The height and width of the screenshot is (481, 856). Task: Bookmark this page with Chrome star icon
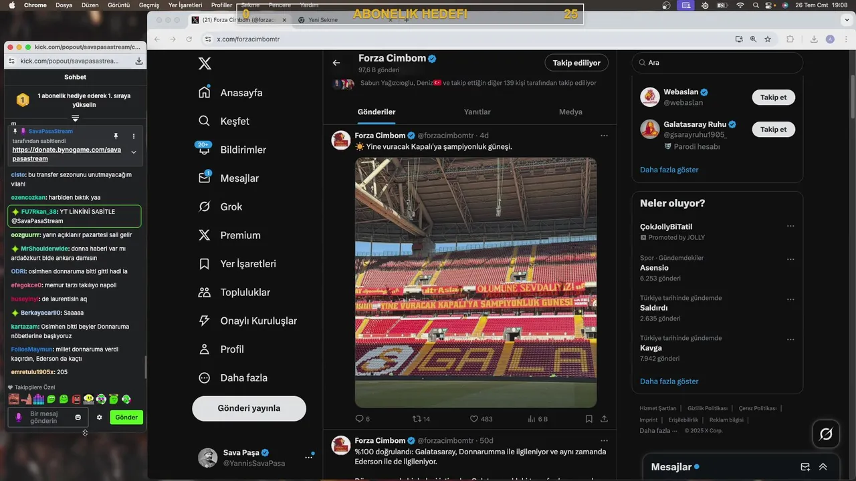tap(768, 39)
